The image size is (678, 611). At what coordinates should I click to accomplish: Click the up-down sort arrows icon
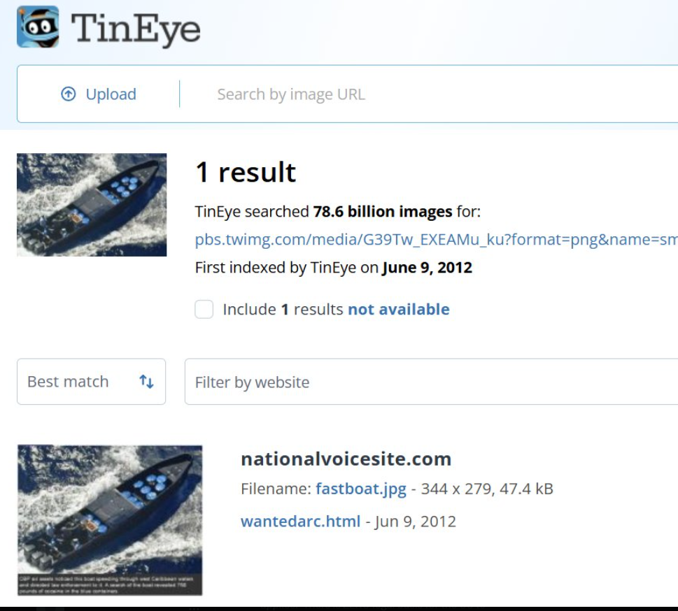(146, 382)
